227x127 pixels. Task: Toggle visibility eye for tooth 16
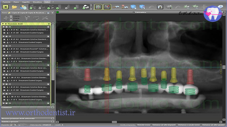7,27
